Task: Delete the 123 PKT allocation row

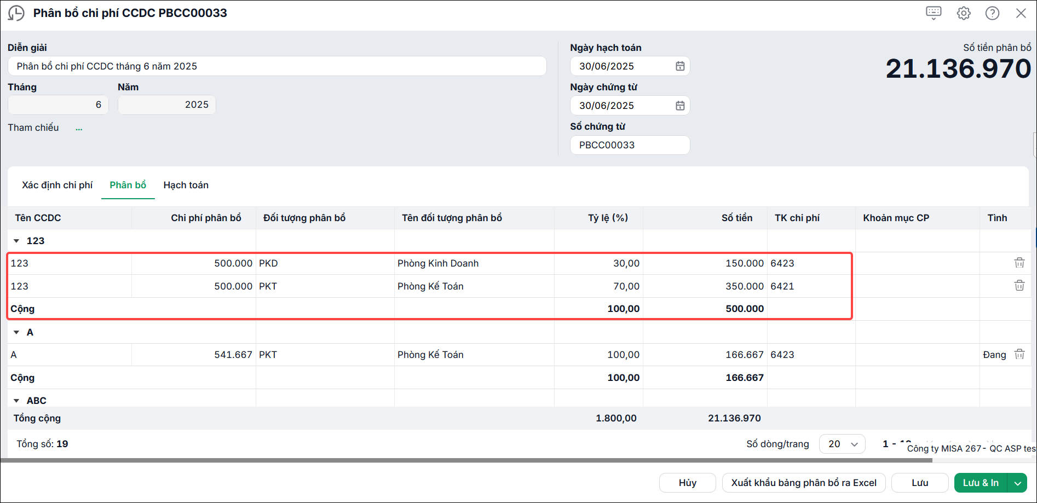Action: click(1019, 286)
